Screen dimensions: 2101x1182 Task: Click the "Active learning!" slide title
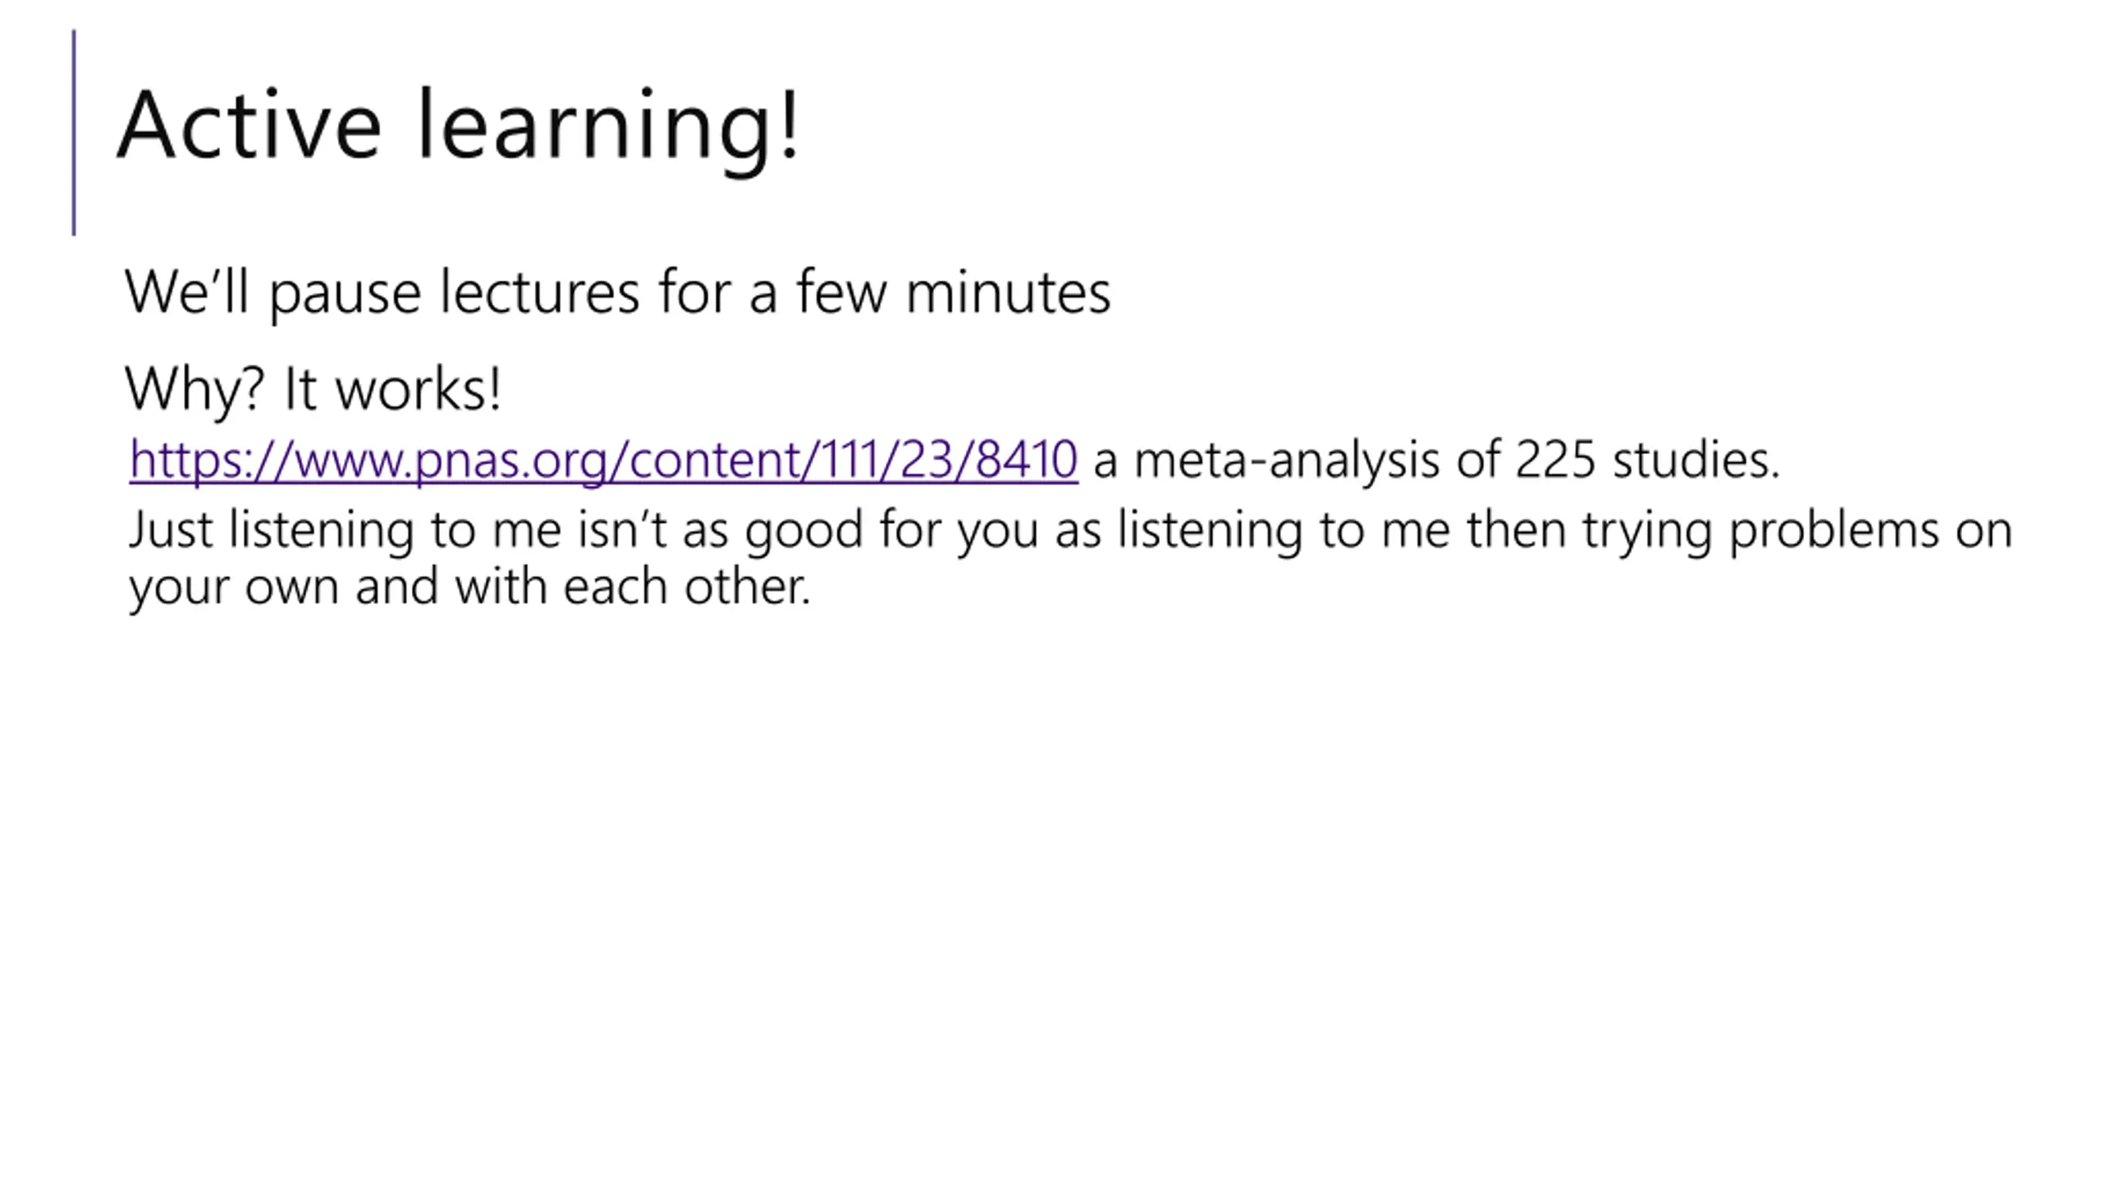point(458,126)
